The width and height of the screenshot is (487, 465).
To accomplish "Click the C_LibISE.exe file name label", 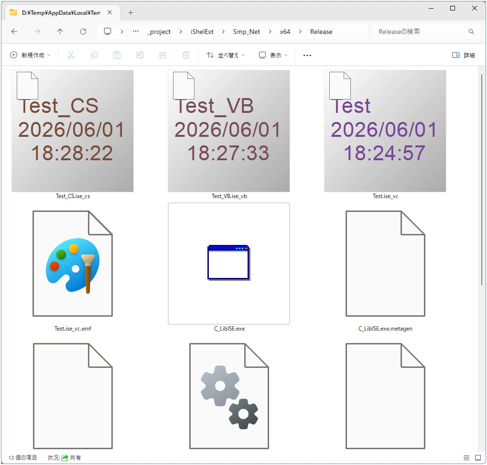I will click(x=229, y=329).
